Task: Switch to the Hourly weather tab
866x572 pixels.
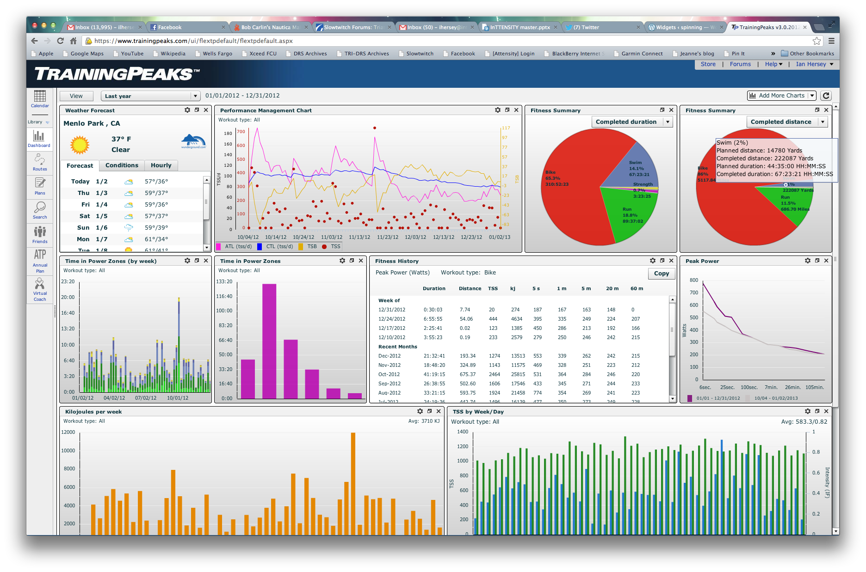Action: [x=161, y=165]
